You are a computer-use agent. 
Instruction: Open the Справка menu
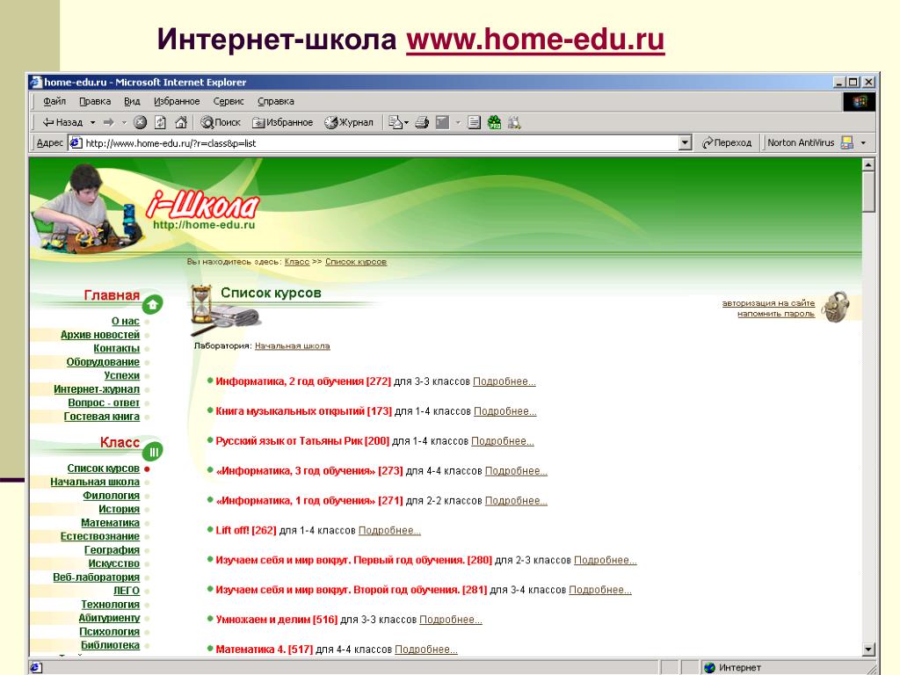[275, 101]
